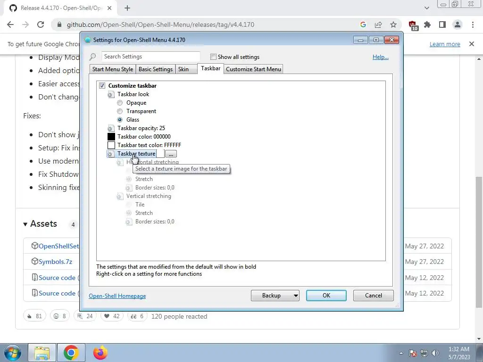The height and width of the screenshot is (362, 483).
Task: Go to Customize Start Menu tab
Action: 253,69
